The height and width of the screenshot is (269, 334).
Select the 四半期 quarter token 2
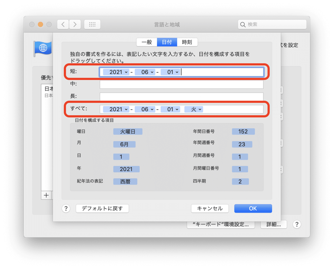pos(240,182)
